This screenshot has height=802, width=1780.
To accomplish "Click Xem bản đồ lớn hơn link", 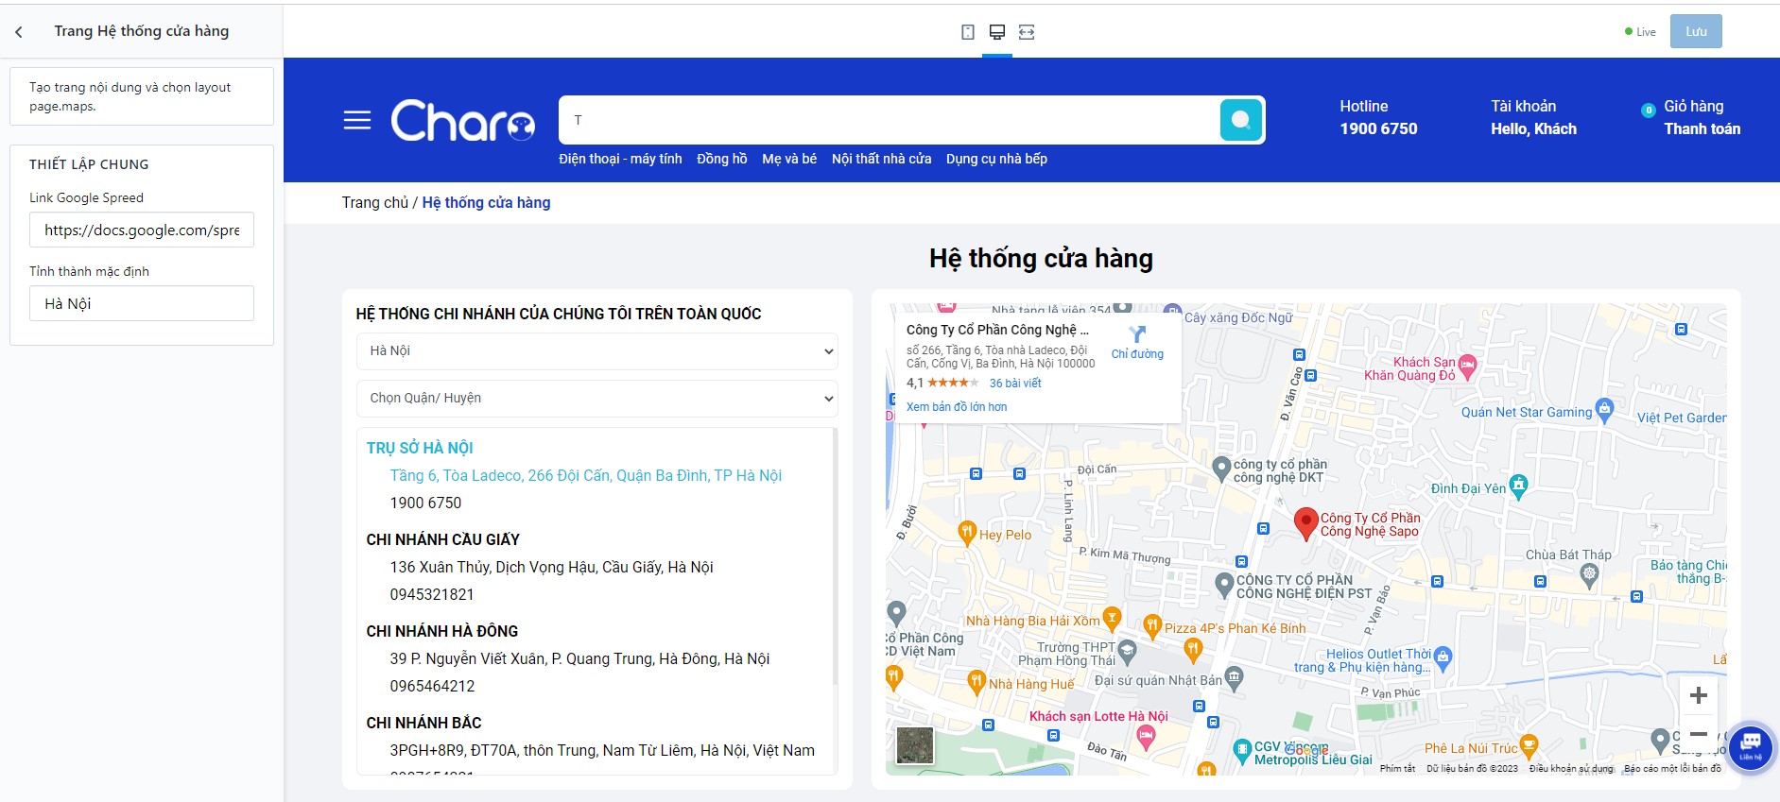I will [956, 407].
